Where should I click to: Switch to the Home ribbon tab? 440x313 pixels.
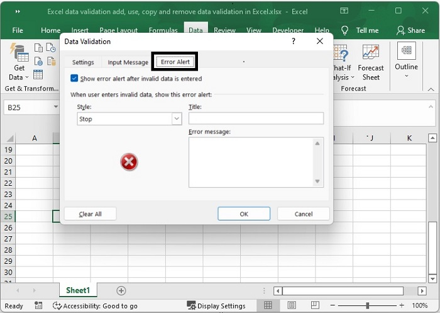[50, 30]
